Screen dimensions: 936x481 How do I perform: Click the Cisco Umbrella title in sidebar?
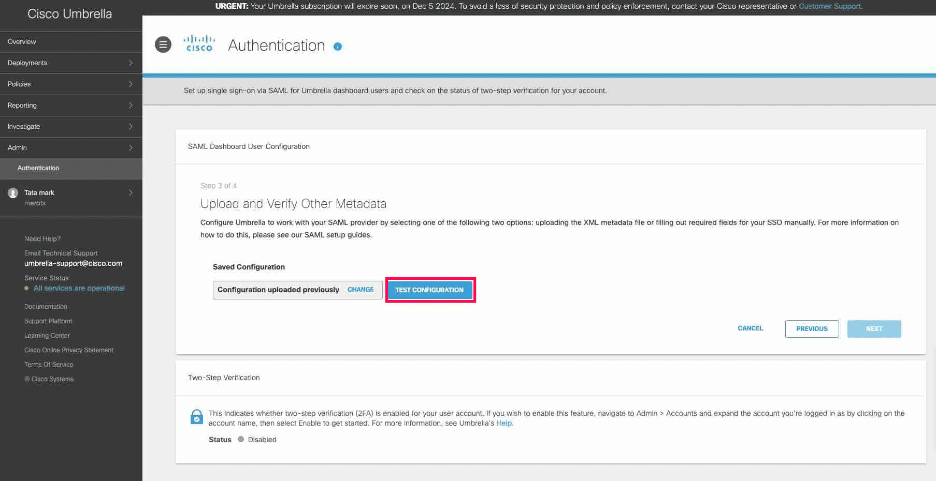tap(69, 14)
